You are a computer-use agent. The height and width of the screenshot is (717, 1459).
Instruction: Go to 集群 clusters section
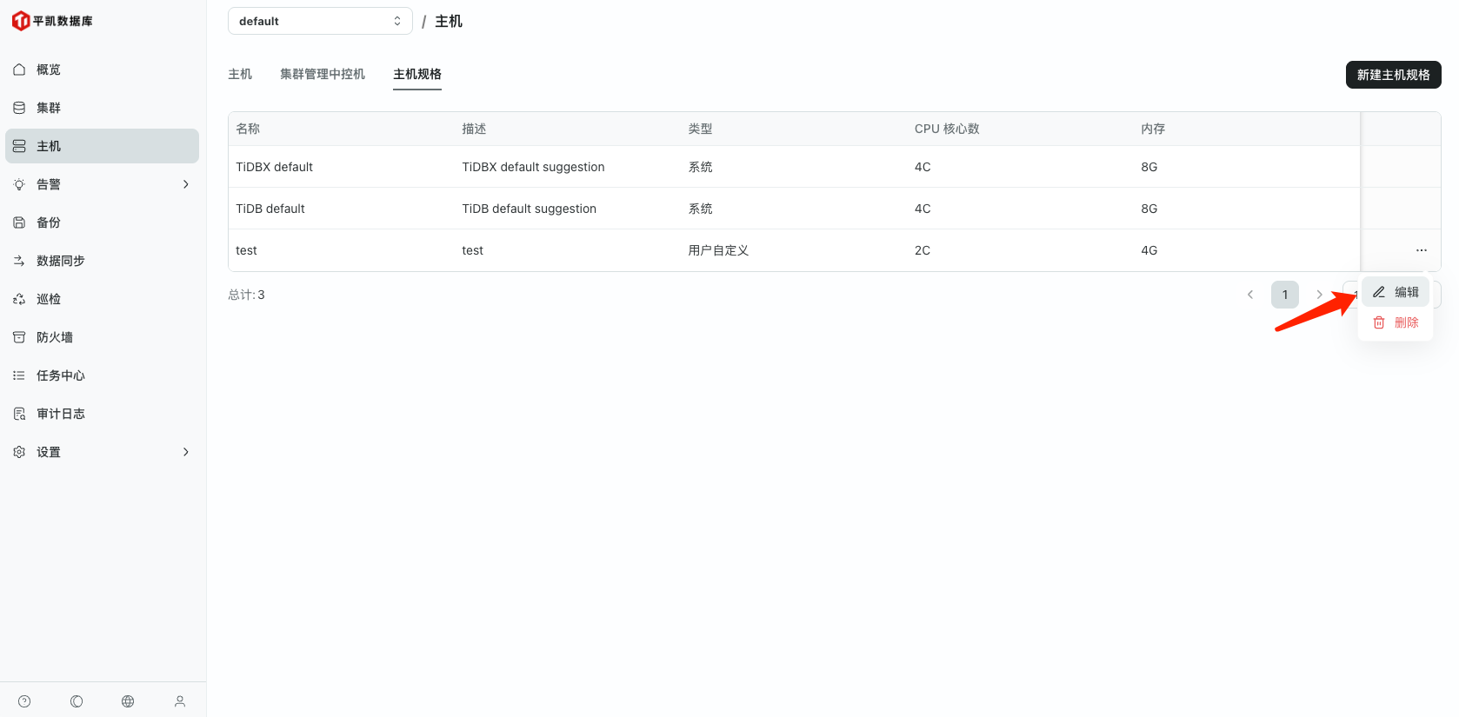pos(49,108)
